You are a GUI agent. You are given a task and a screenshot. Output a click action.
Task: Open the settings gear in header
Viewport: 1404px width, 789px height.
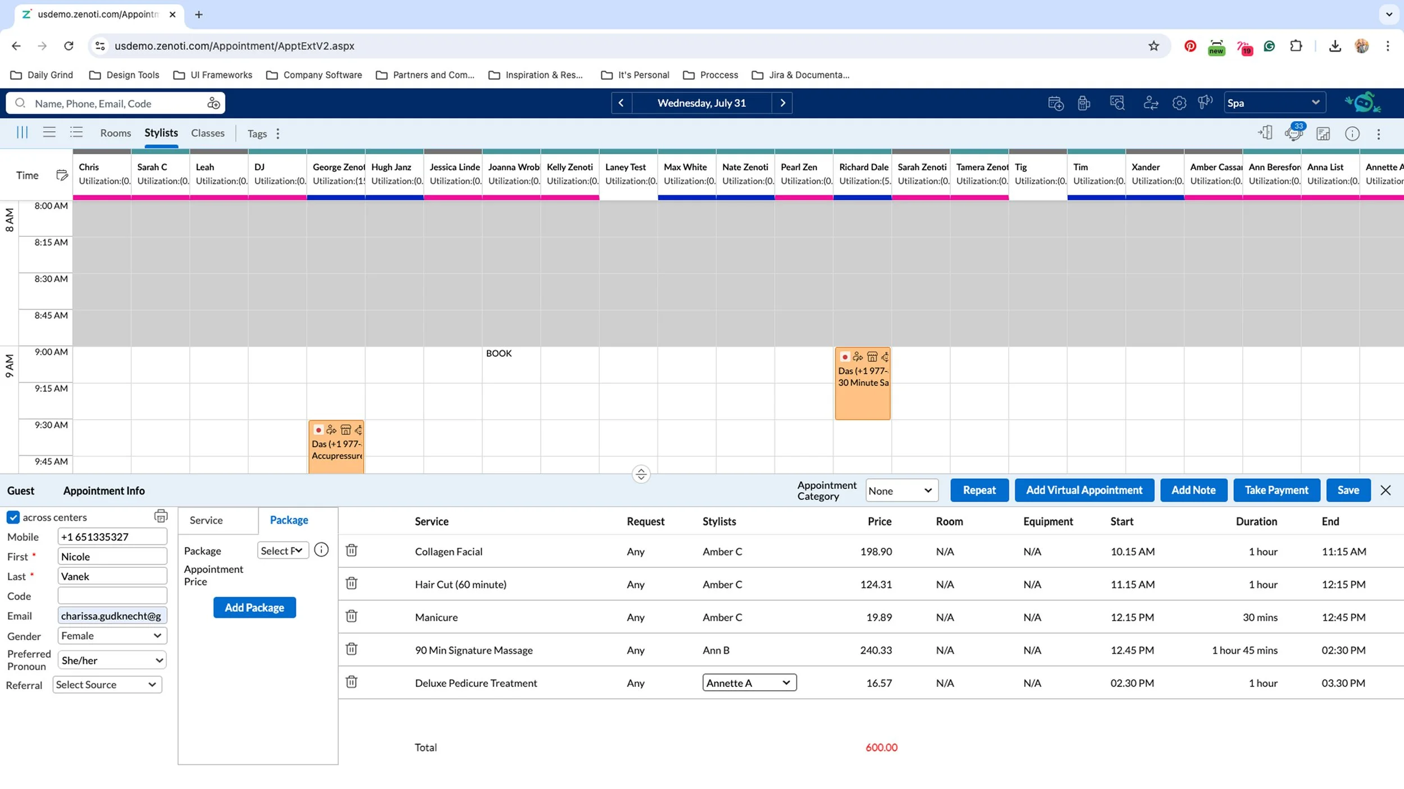pyautogui.click(x=1179, y=103)
